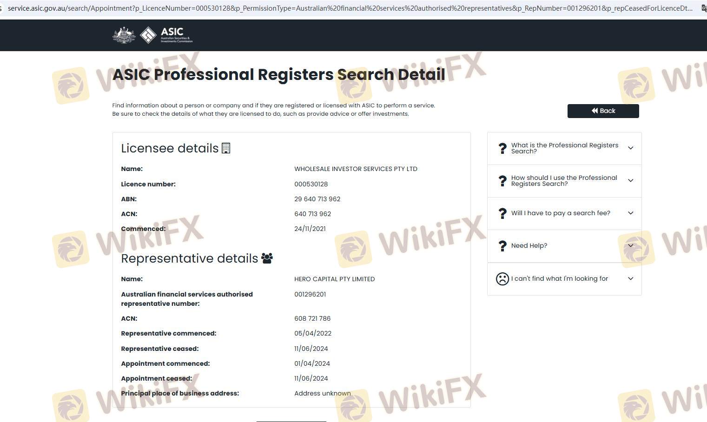The width and height of the screenshot is (707, 422).
Task: Click the 'Licence number:' label
Action: (148, 185)
